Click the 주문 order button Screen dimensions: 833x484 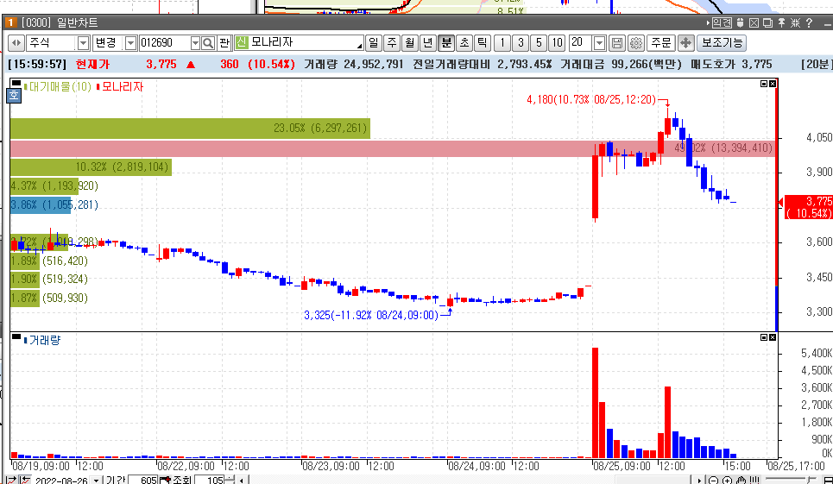pyautogui.click(x=661, y=43)
